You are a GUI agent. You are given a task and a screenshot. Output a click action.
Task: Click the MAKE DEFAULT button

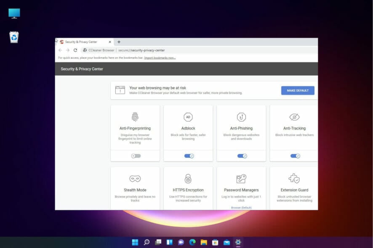(298, 90)
